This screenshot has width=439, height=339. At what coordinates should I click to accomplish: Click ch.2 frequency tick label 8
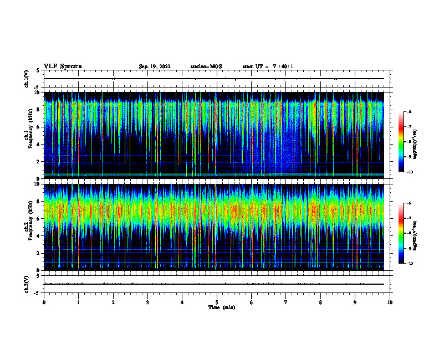pyautogui.click(x=38, y=202)
